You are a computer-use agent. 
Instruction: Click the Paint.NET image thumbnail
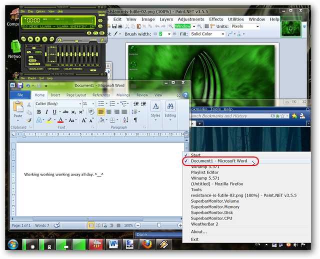[x=291, y=28]
